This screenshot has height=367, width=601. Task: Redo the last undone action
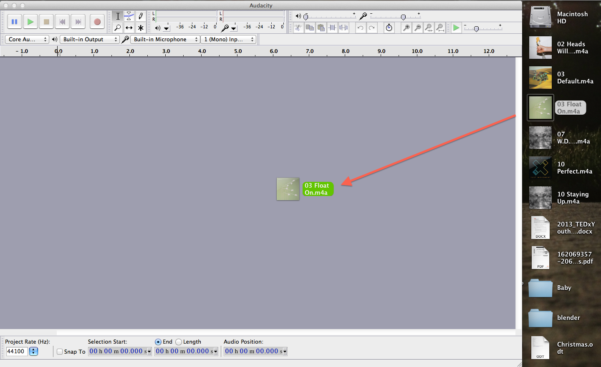371,28
